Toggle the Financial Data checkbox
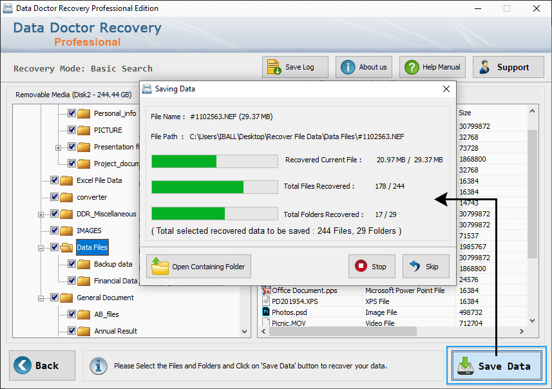This screenshot has height=389, width=552. point(71,281)
